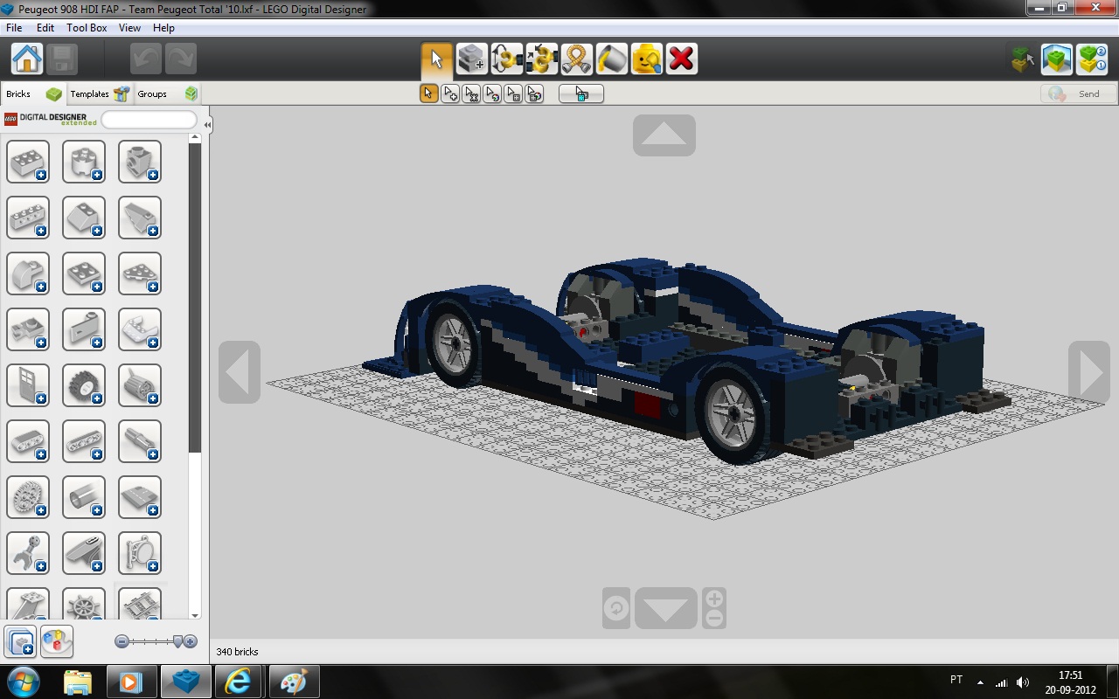
Task: Toggle filter bricks by boxes
Action: 20,641
